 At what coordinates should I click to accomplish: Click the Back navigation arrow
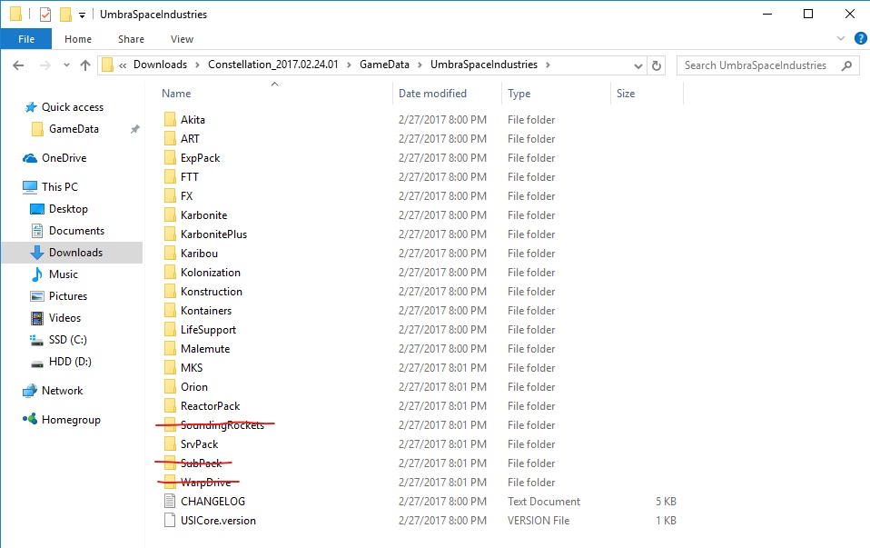tap(18, 65)
